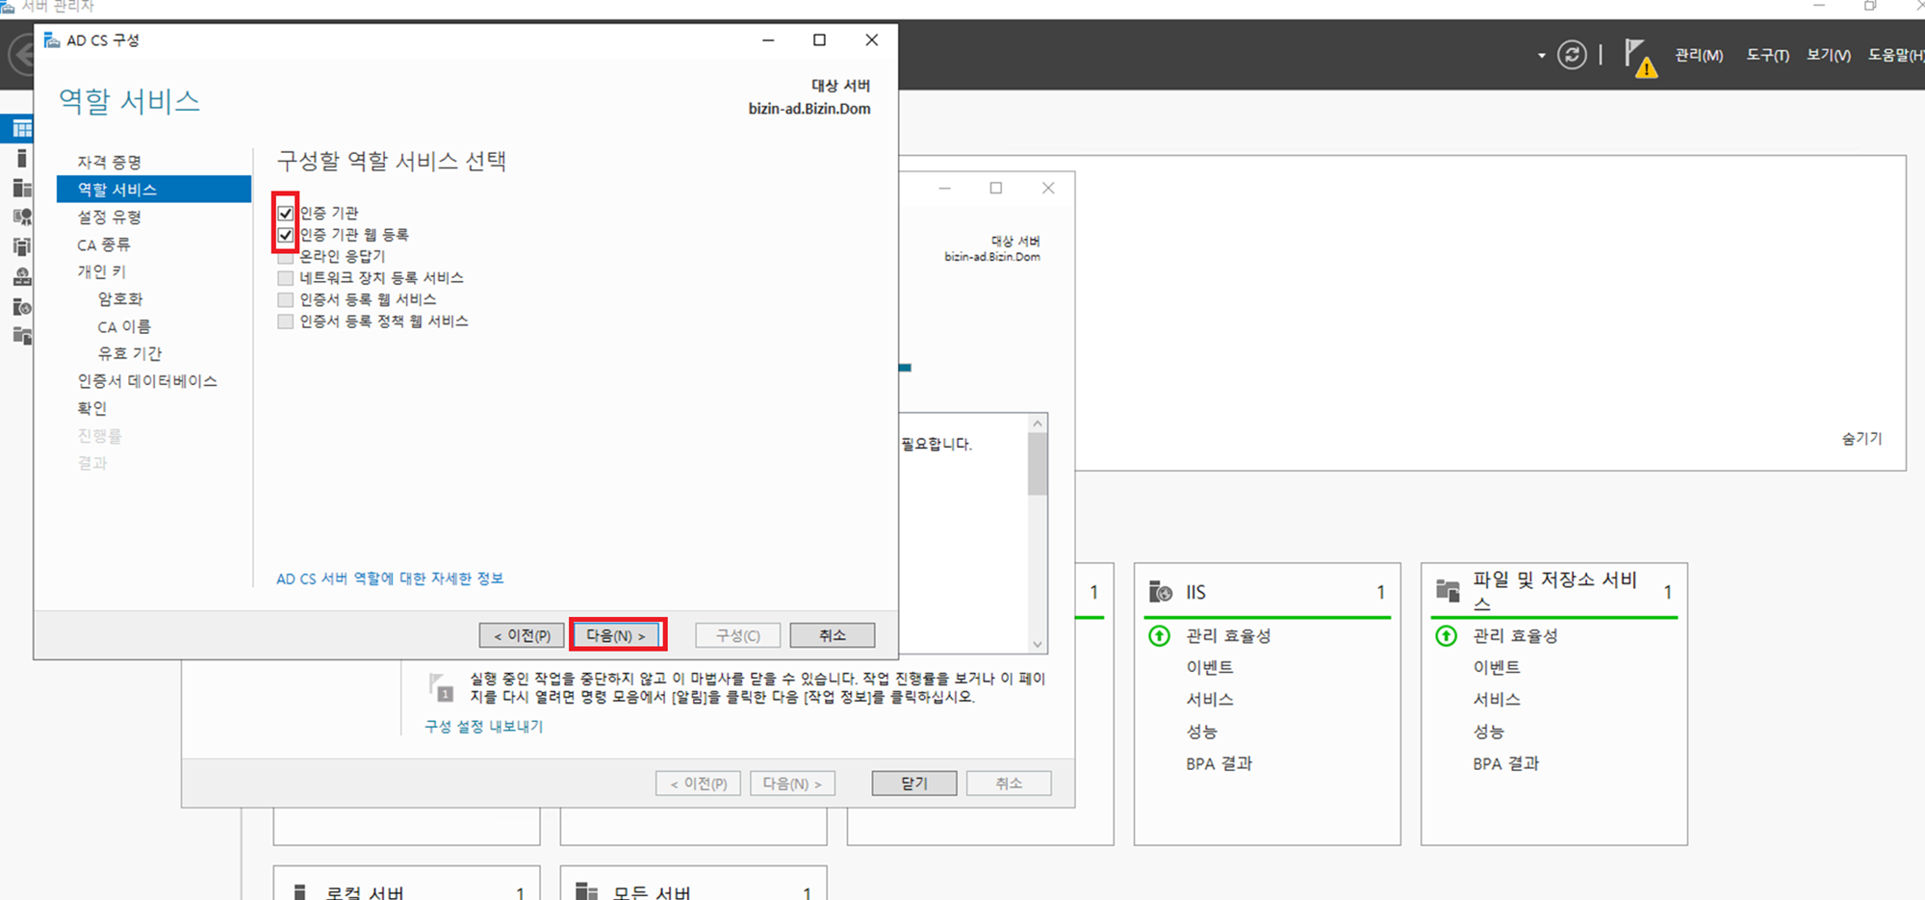Go to the 인증서 데이터베이스 wizard step

147,381
